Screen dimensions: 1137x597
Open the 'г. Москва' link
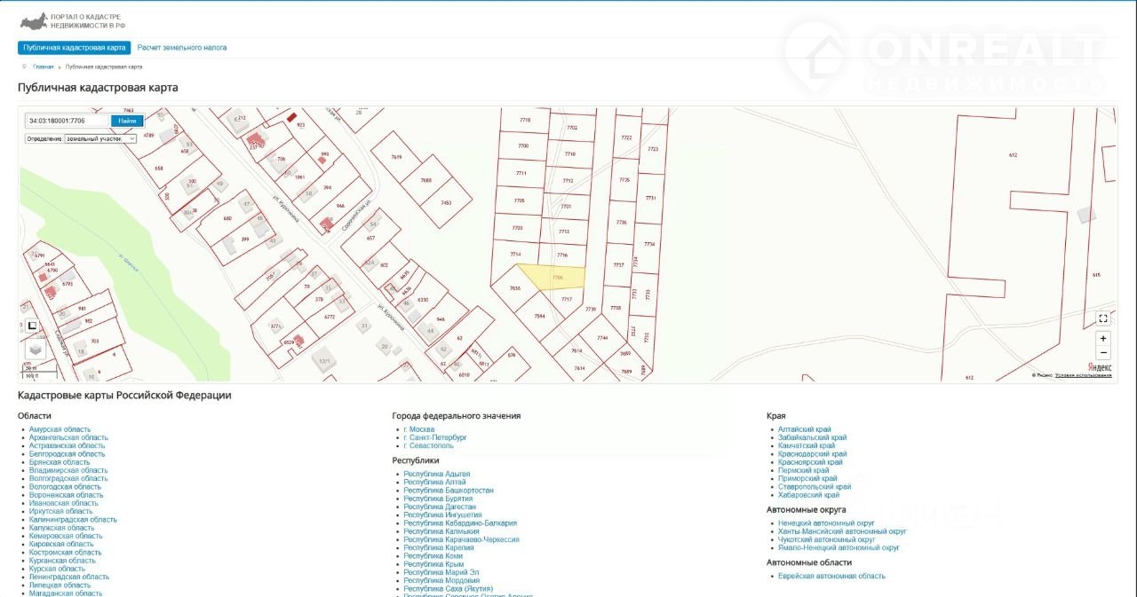pyautogui.click(x=419, y=429)
